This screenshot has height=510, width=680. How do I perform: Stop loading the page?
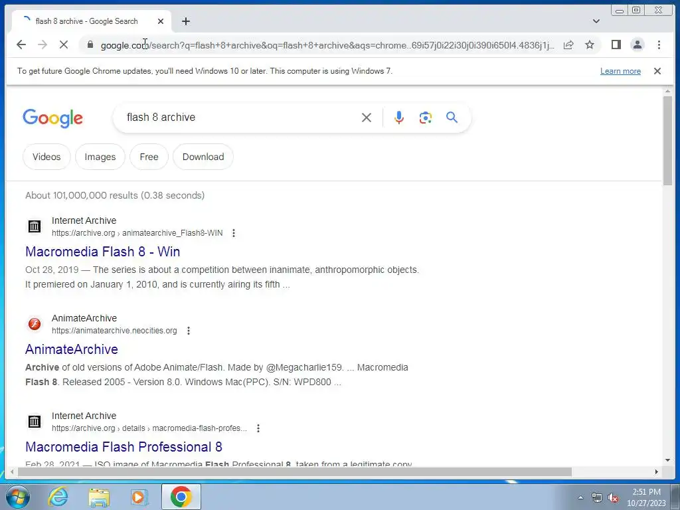point(63,44)
